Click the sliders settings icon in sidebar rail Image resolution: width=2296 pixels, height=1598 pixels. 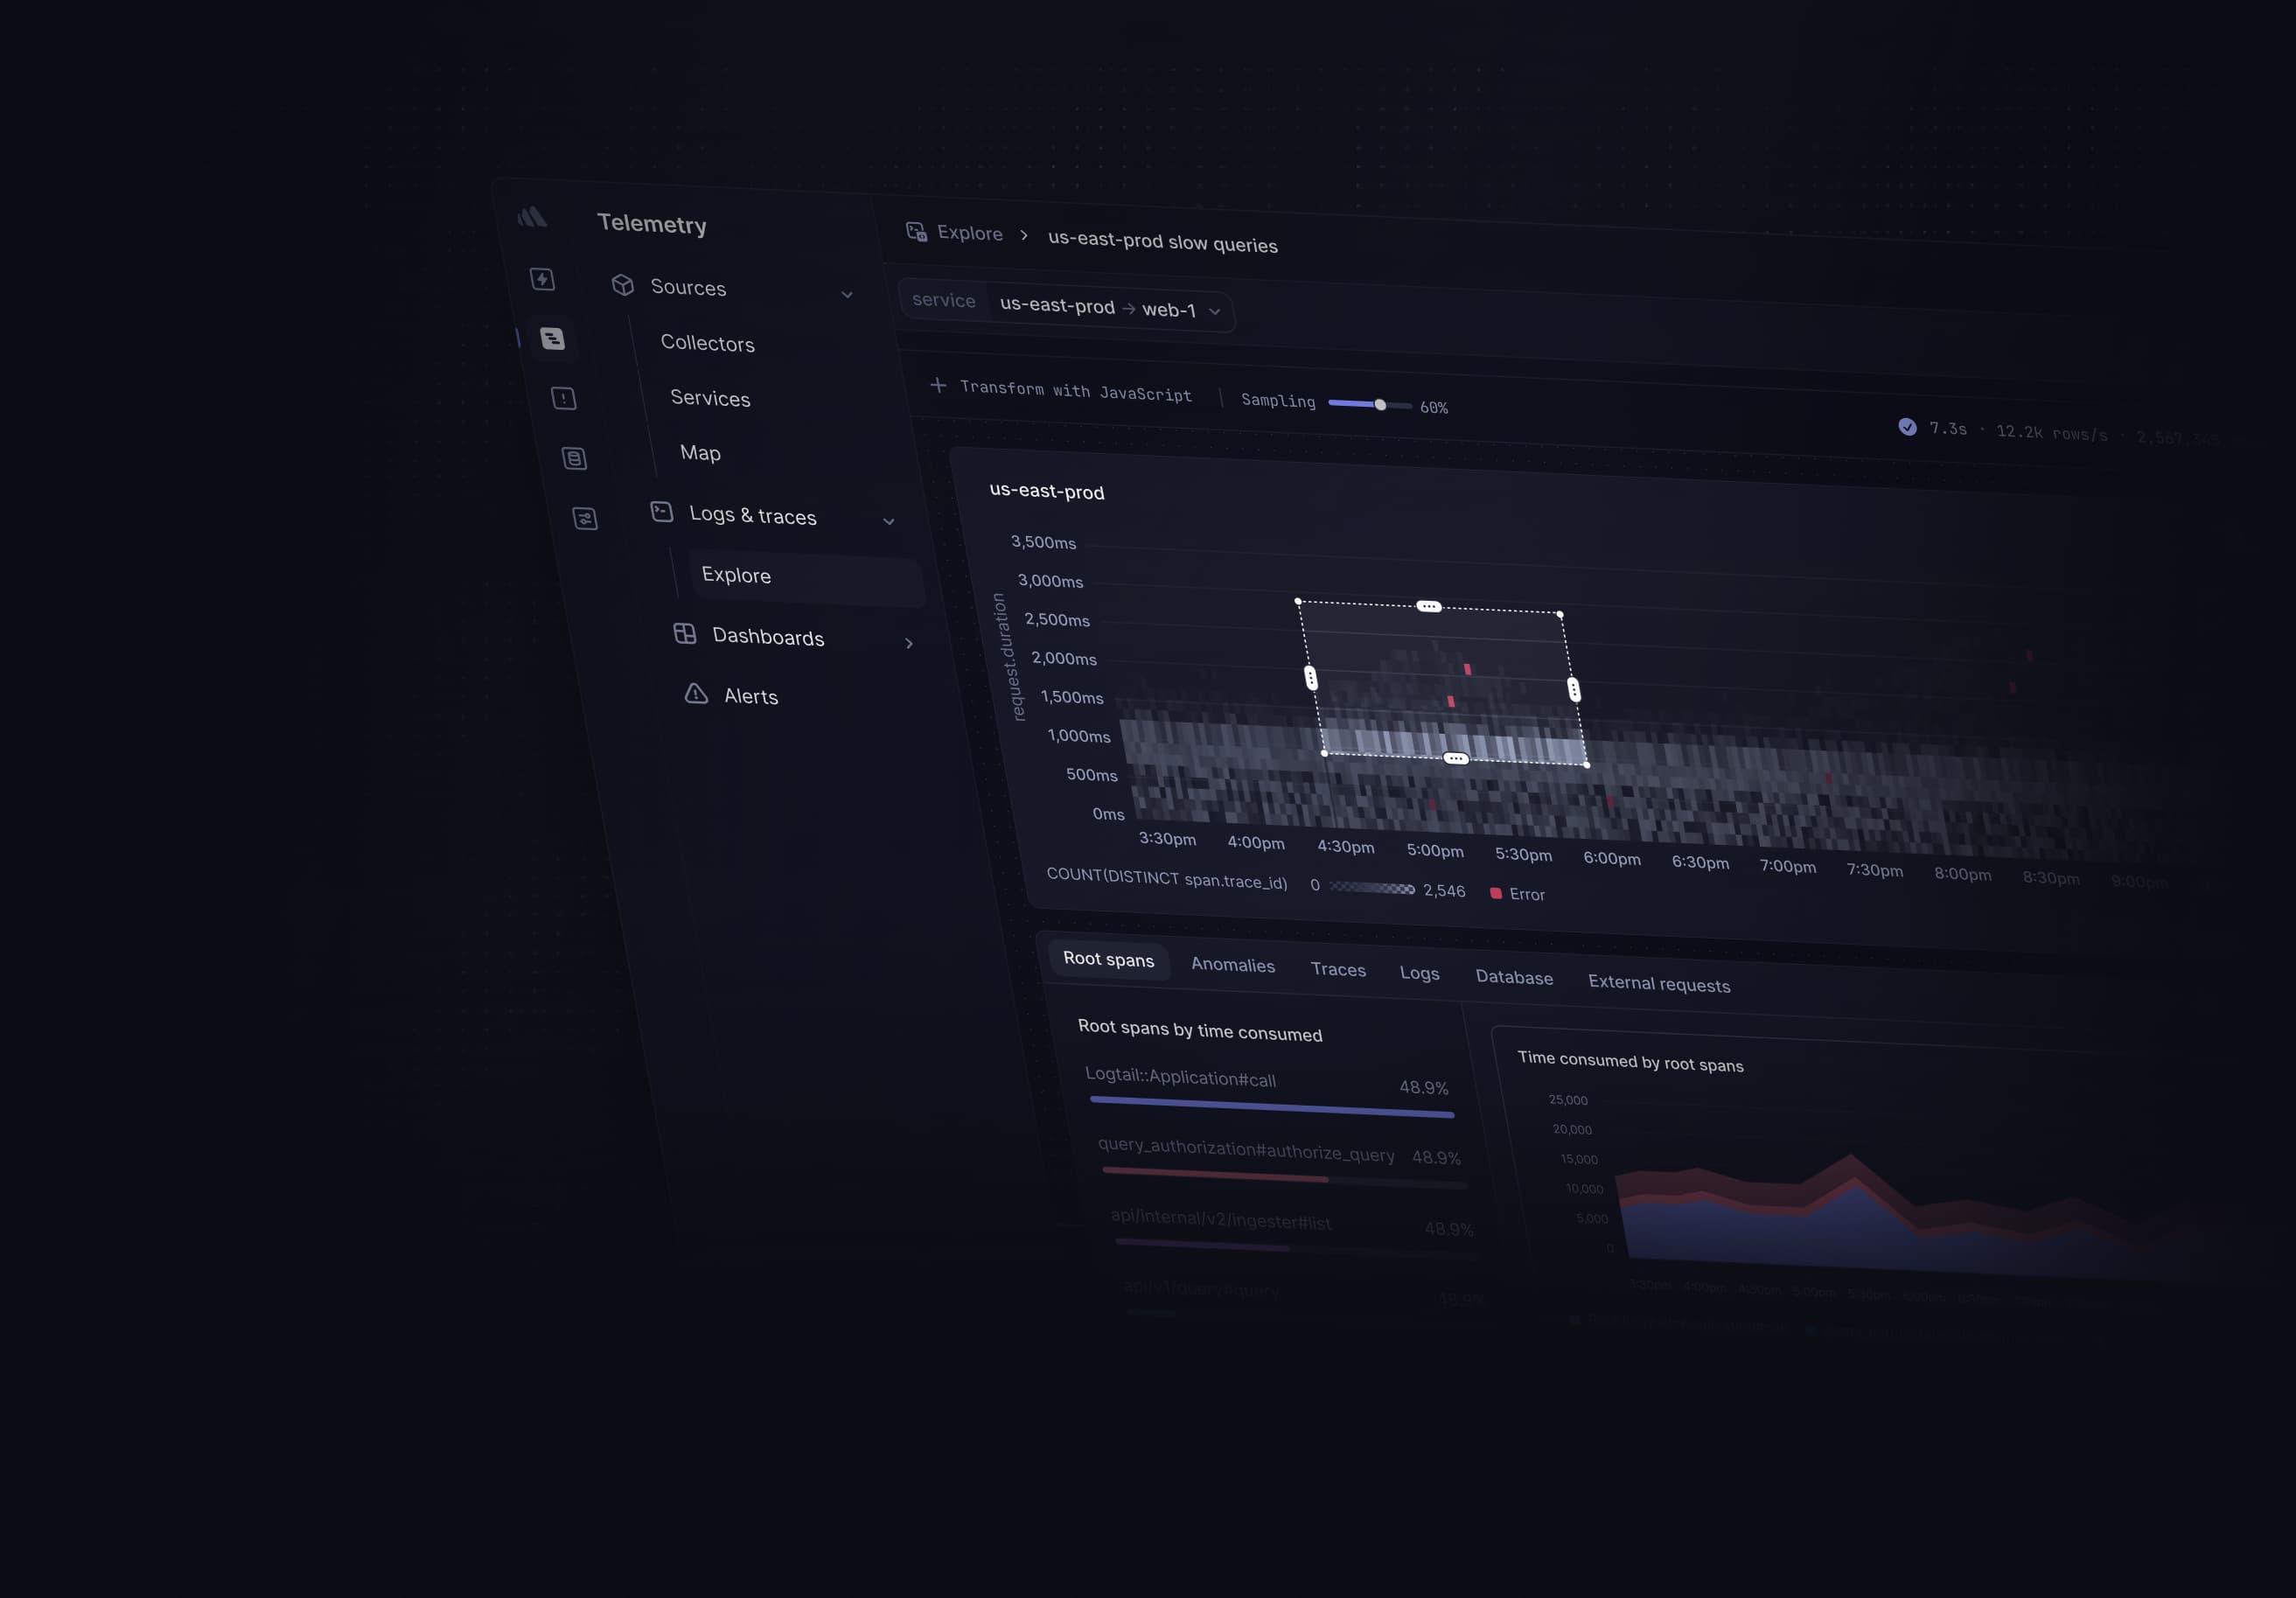[x=585, y=518]
